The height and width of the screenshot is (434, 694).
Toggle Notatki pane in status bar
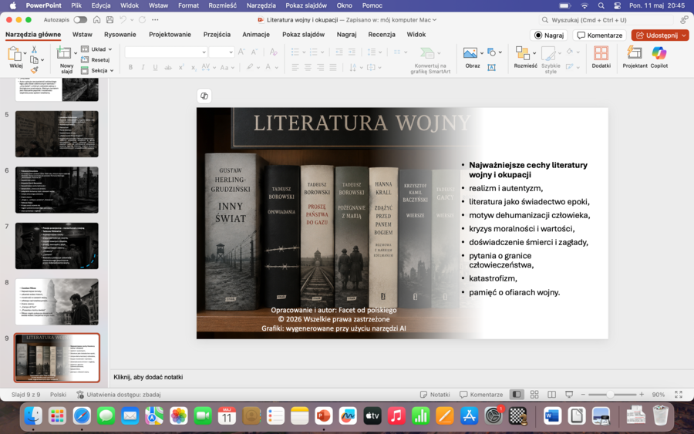(x=435, y=394)
